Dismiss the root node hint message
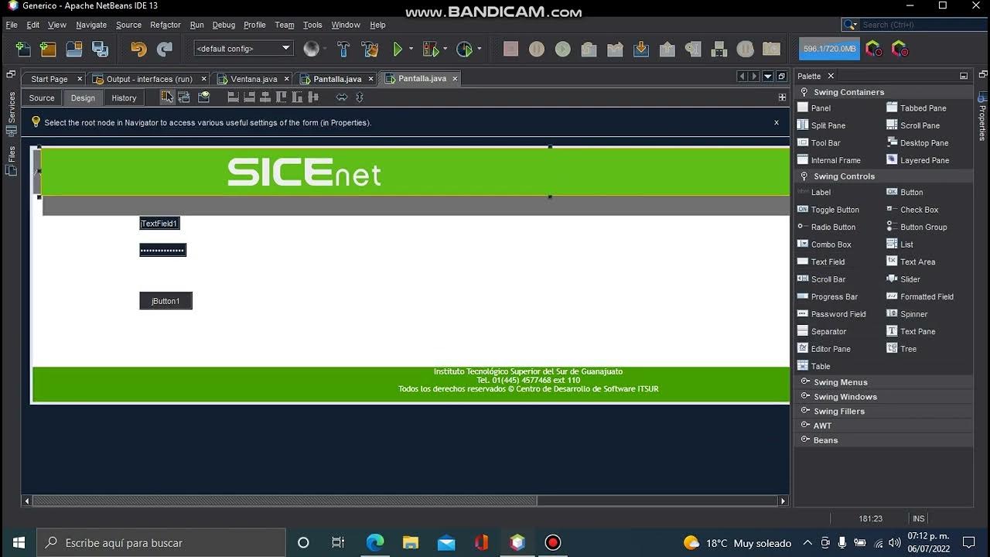Image resolution: width=990 pixels, height=557 pixels. tap(777, 122)
